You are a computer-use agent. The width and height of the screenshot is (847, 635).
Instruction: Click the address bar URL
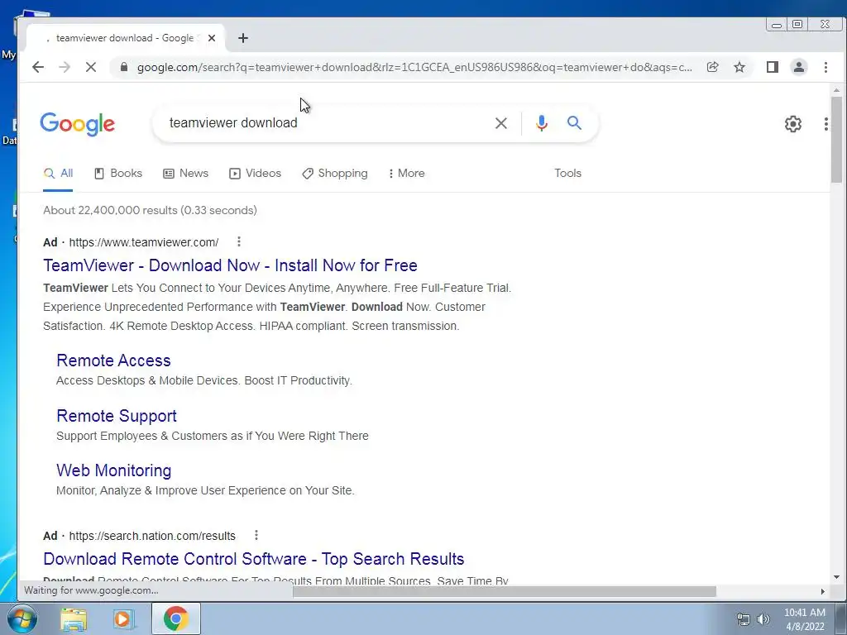click(x=414, y=68)
